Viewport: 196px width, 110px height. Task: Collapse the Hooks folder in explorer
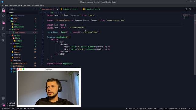tap(22, 43)
